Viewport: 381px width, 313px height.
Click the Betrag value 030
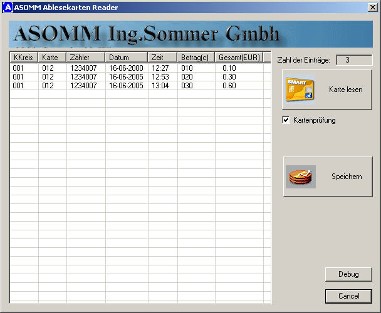(x=196, y=86)
